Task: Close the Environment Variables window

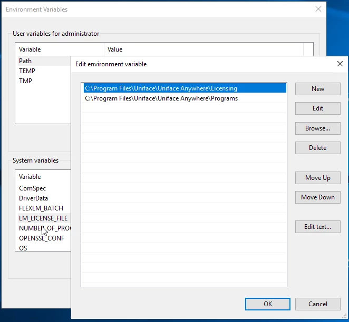Action: 318,9
